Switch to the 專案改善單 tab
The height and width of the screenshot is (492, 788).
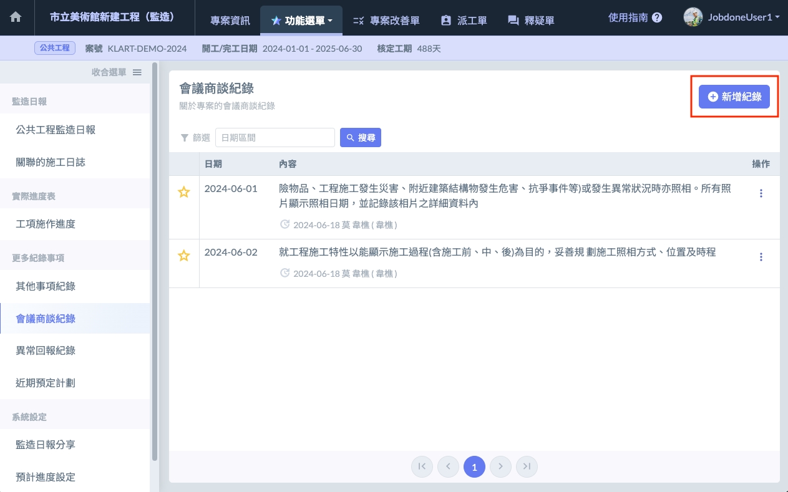click(386, 21)
